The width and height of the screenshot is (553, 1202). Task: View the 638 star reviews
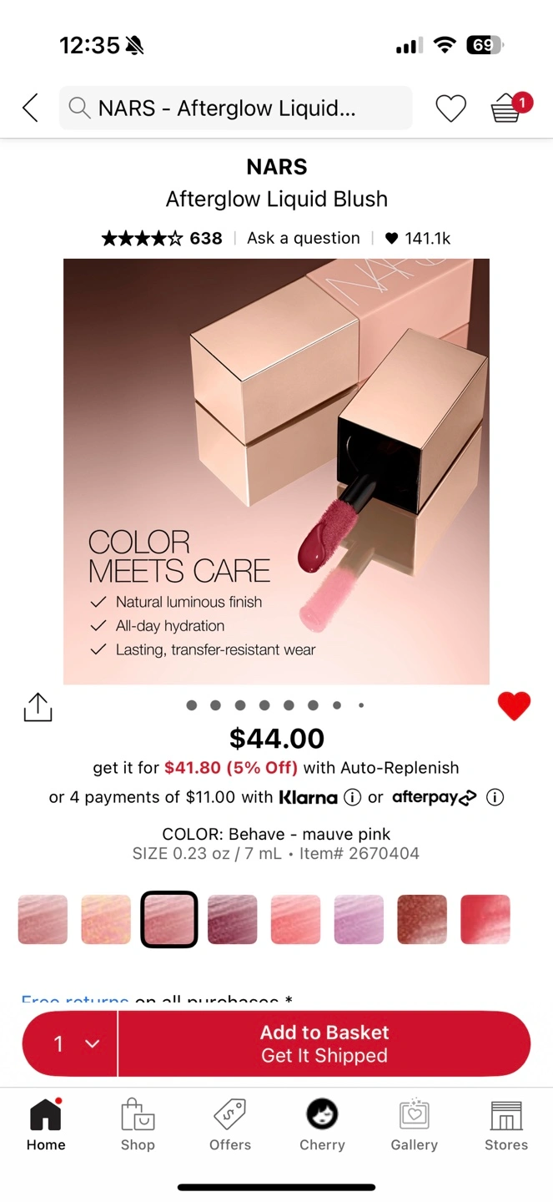[162, 238]
